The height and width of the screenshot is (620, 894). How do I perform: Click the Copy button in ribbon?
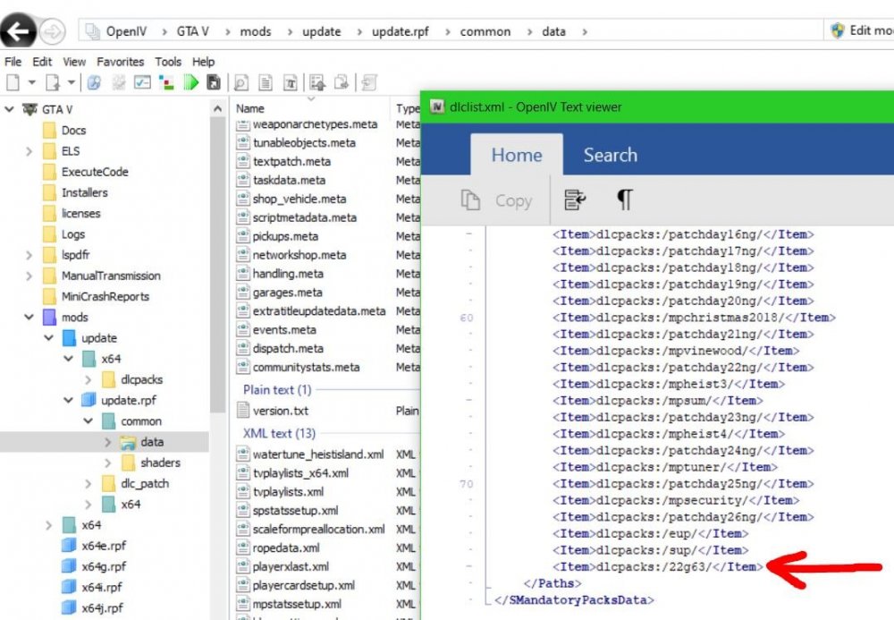(x=498, y=200)
